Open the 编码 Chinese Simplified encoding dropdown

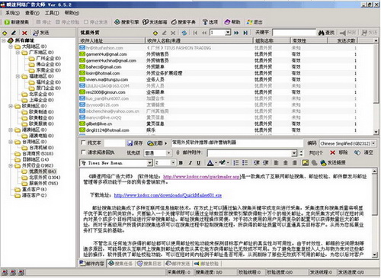(x=373, y=143)
